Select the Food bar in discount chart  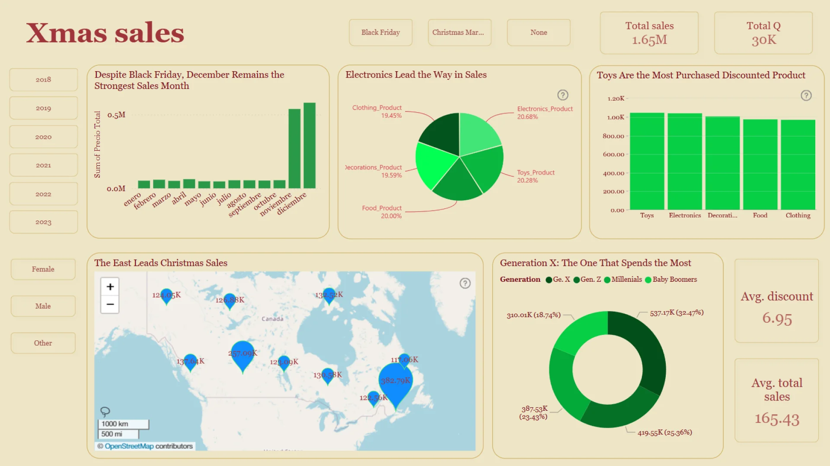tap(760, 164)
